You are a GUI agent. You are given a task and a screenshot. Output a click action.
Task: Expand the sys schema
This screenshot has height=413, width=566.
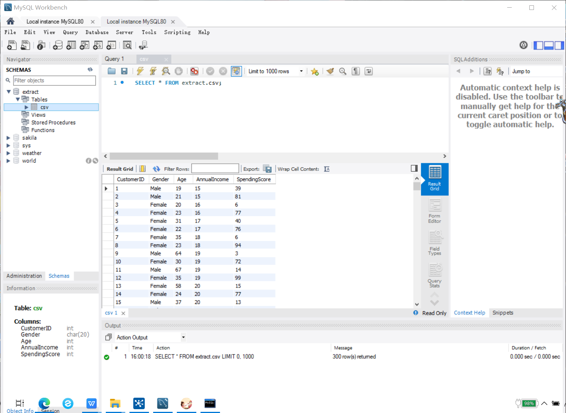point(8,145)
